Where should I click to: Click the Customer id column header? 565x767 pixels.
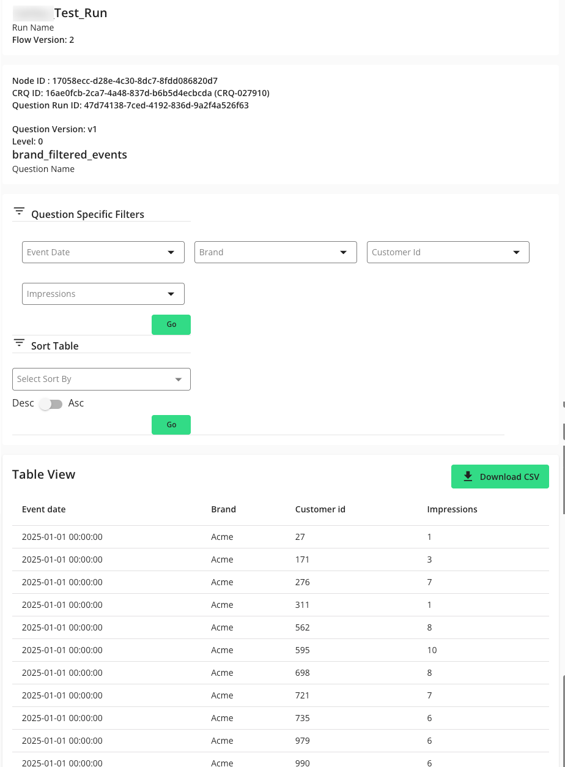(320, 509)
